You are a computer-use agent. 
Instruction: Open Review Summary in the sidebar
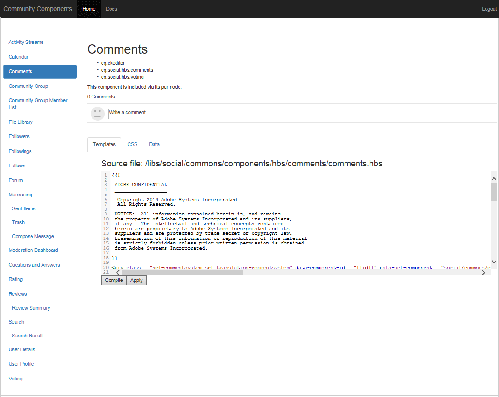(31, 308)
